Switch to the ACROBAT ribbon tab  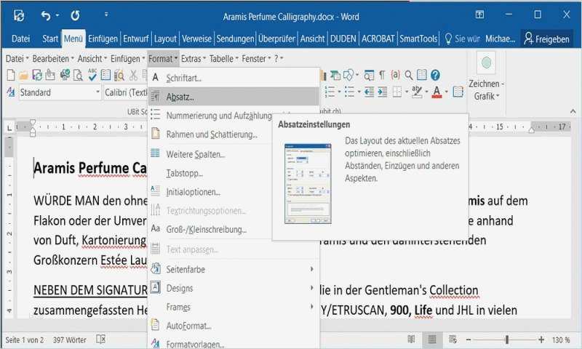378,39
